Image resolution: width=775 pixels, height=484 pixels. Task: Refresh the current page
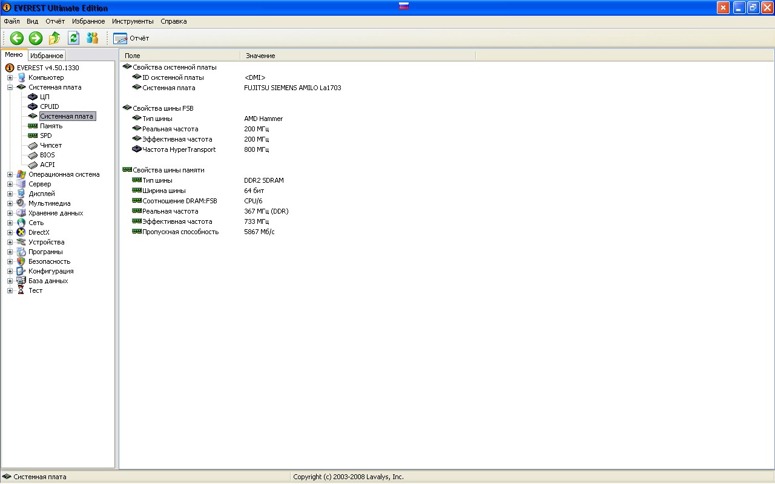coord(73,38)
